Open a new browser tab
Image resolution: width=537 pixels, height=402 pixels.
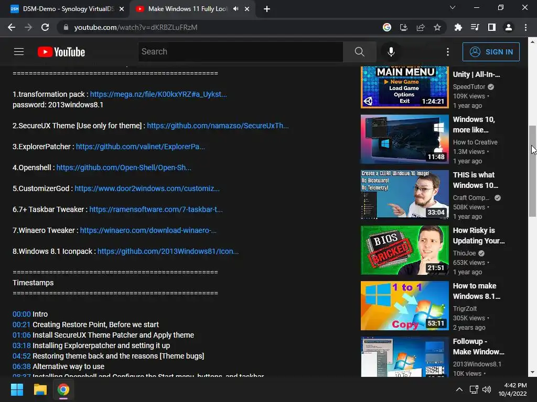coord(267,9)
